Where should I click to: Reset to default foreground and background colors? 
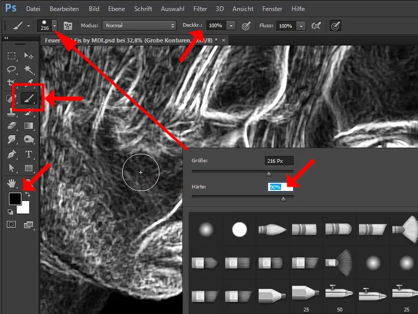pyautogui.click(x=10, y=212)
